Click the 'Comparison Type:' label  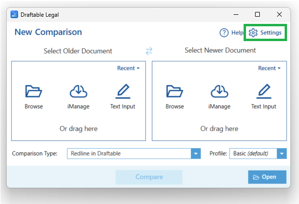click(x=35, y=153)
